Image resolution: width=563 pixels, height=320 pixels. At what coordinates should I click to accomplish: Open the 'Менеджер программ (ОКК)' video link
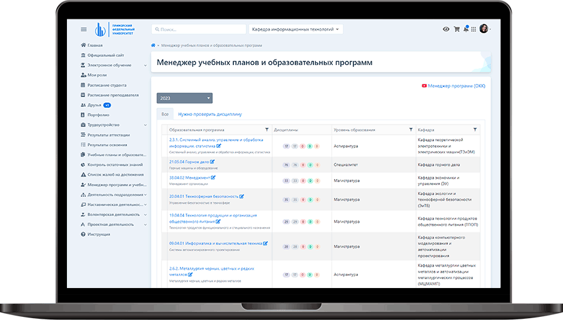454,86
